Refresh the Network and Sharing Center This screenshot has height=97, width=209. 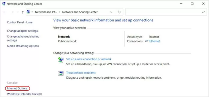click(119, 12)
